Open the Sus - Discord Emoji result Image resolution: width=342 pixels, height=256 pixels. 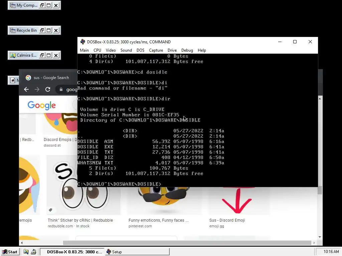click(x=227, y=220)
